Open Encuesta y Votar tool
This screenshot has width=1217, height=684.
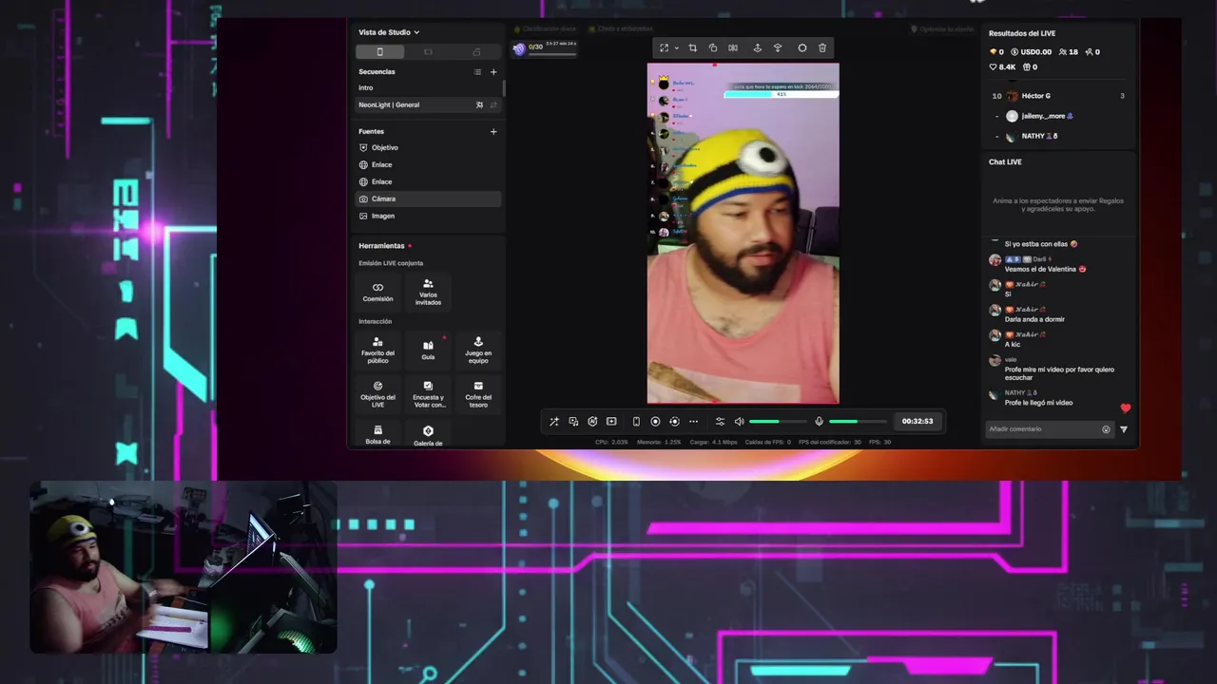point(428,393)
